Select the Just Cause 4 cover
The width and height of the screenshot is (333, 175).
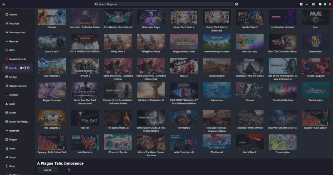pos(52,42)
